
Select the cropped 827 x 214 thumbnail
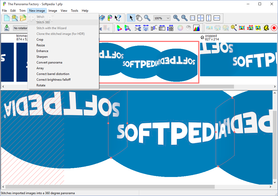tap(238, 60)
